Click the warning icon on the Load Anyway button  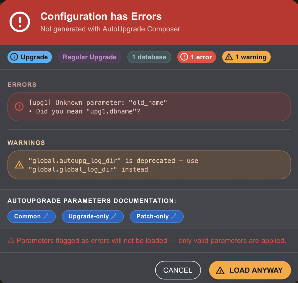pyautogui.click(x=220, y=270)
